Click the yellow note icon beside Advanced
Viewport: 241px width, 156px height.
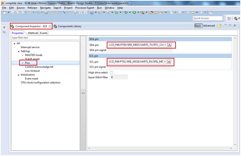click(x=220, y=26)
